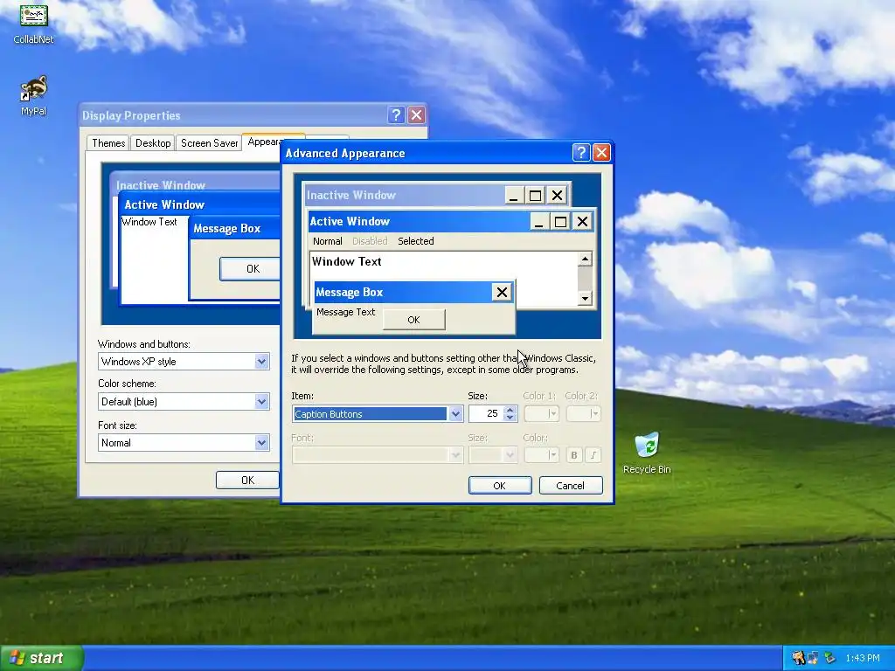
Task: Click the taskbar clock showing 1:43 PM
Action: (863, 658)
